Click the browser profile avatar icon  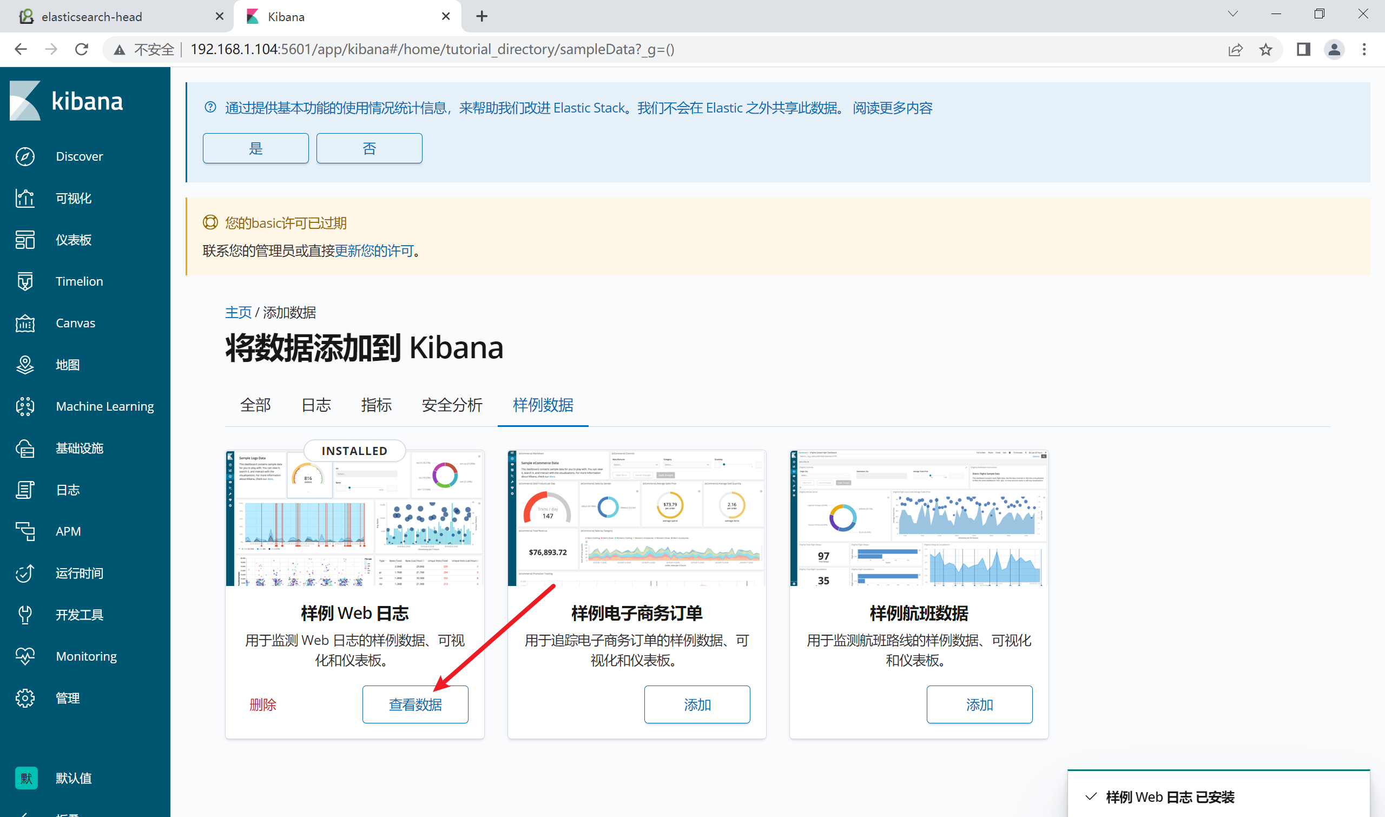[1334, 50]
